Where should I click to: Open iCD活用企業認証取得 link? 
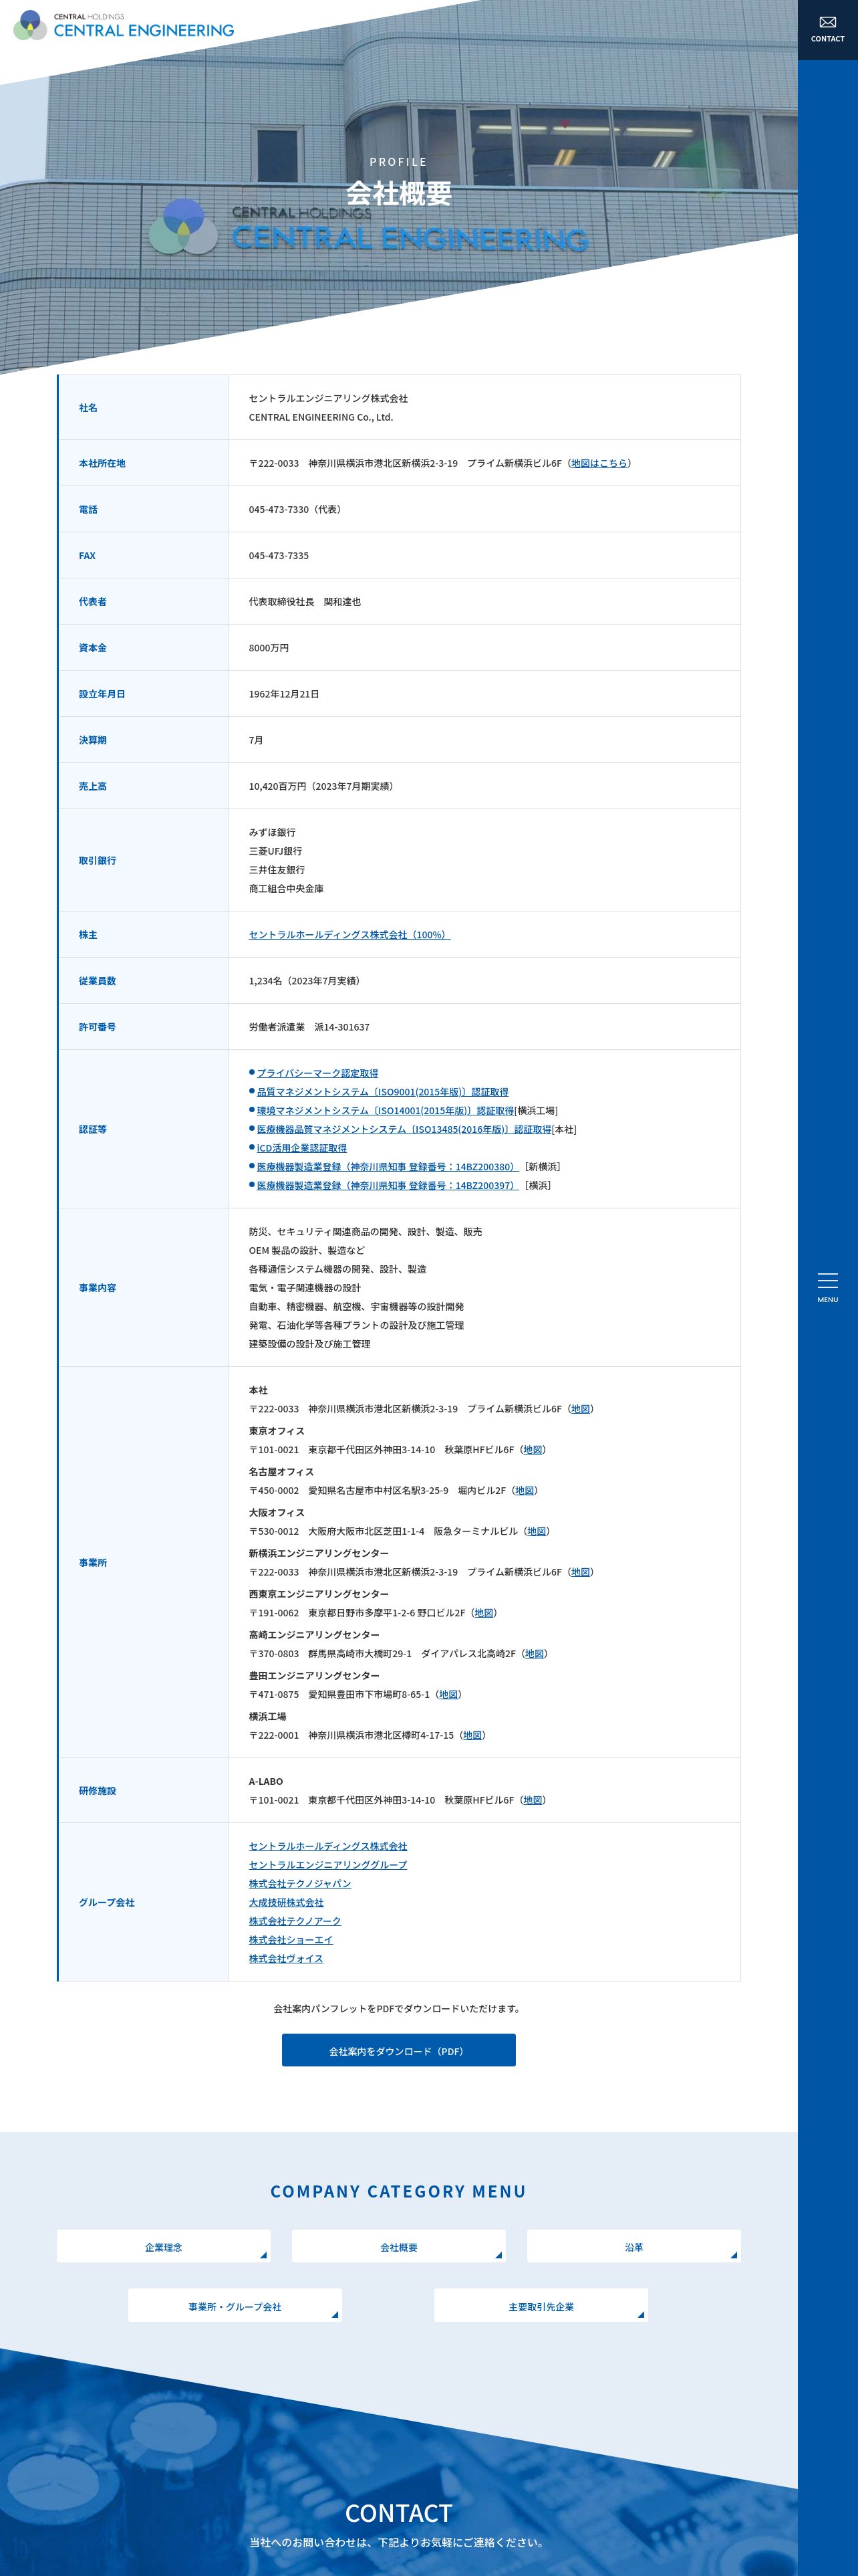pyautogui.click(x=301, y=1148)
